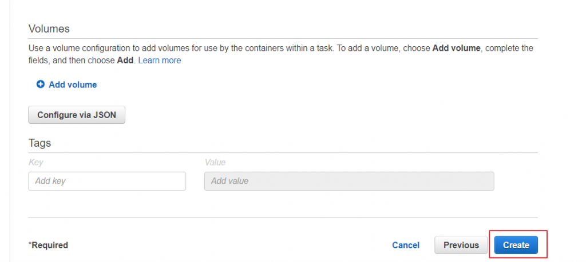Click the *Required footnote text
586x262 pixels.
coord(48,245)
